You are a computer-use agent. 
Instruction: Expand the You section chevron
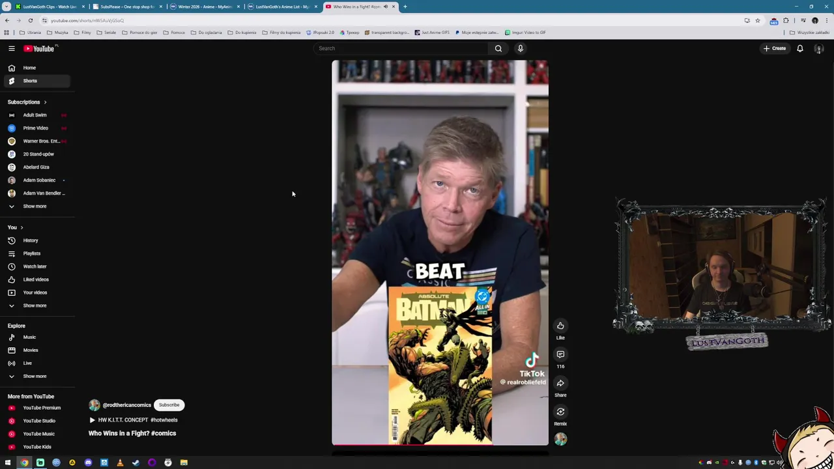tap(22, 227)
